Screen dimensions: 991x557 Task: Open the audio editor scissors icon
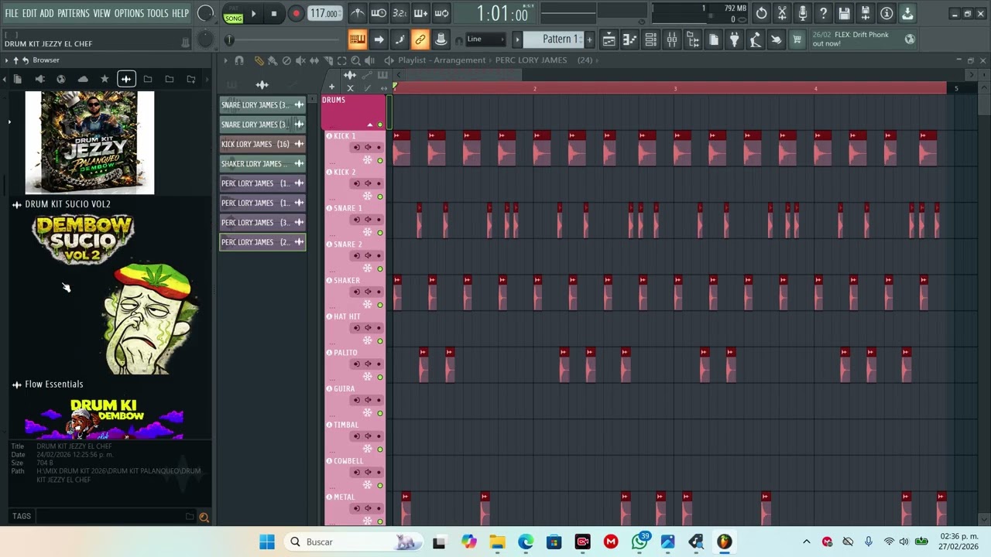coord(782,13)
